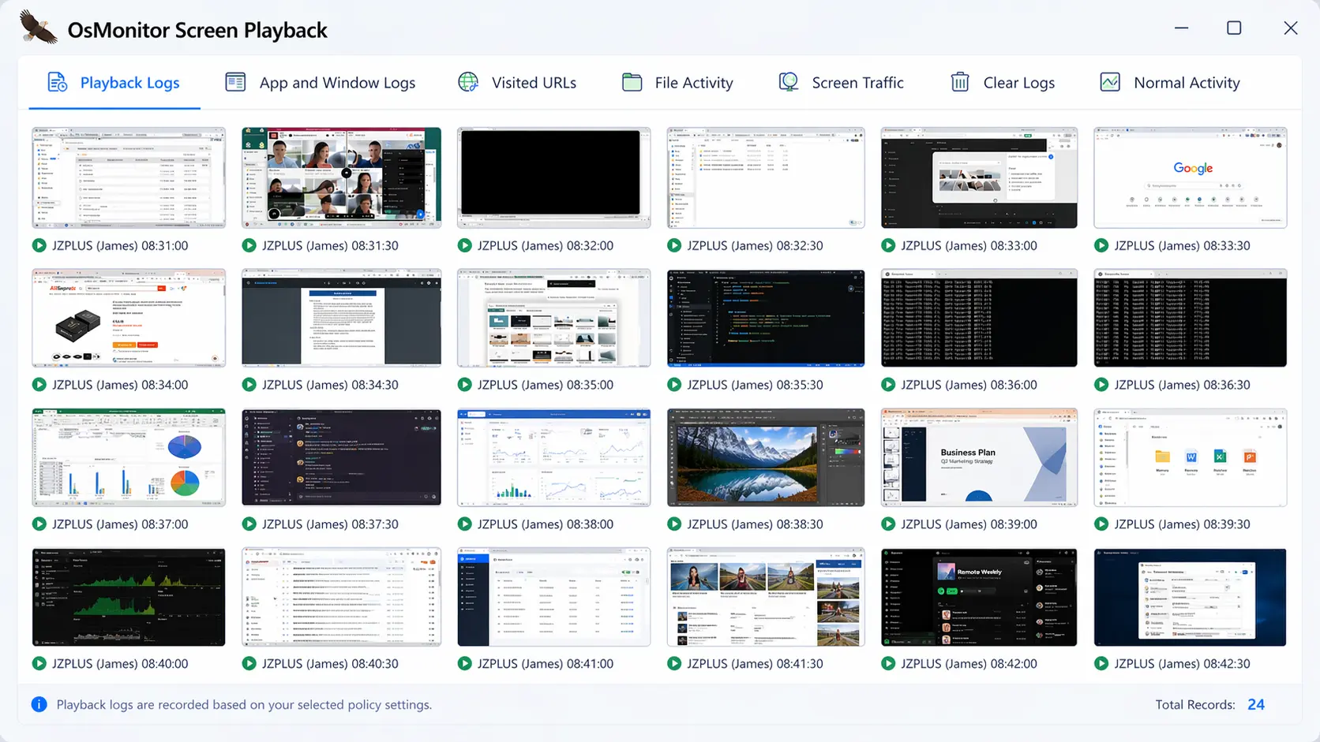Click the play icon beside 08:39:00

coord(888,524)
